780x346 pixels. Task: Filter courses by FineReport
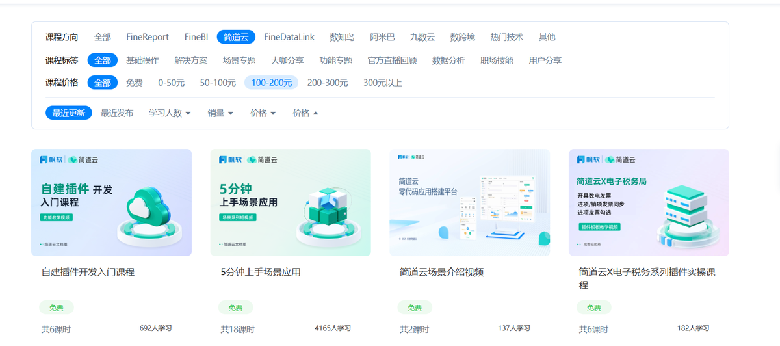point(148,37)
